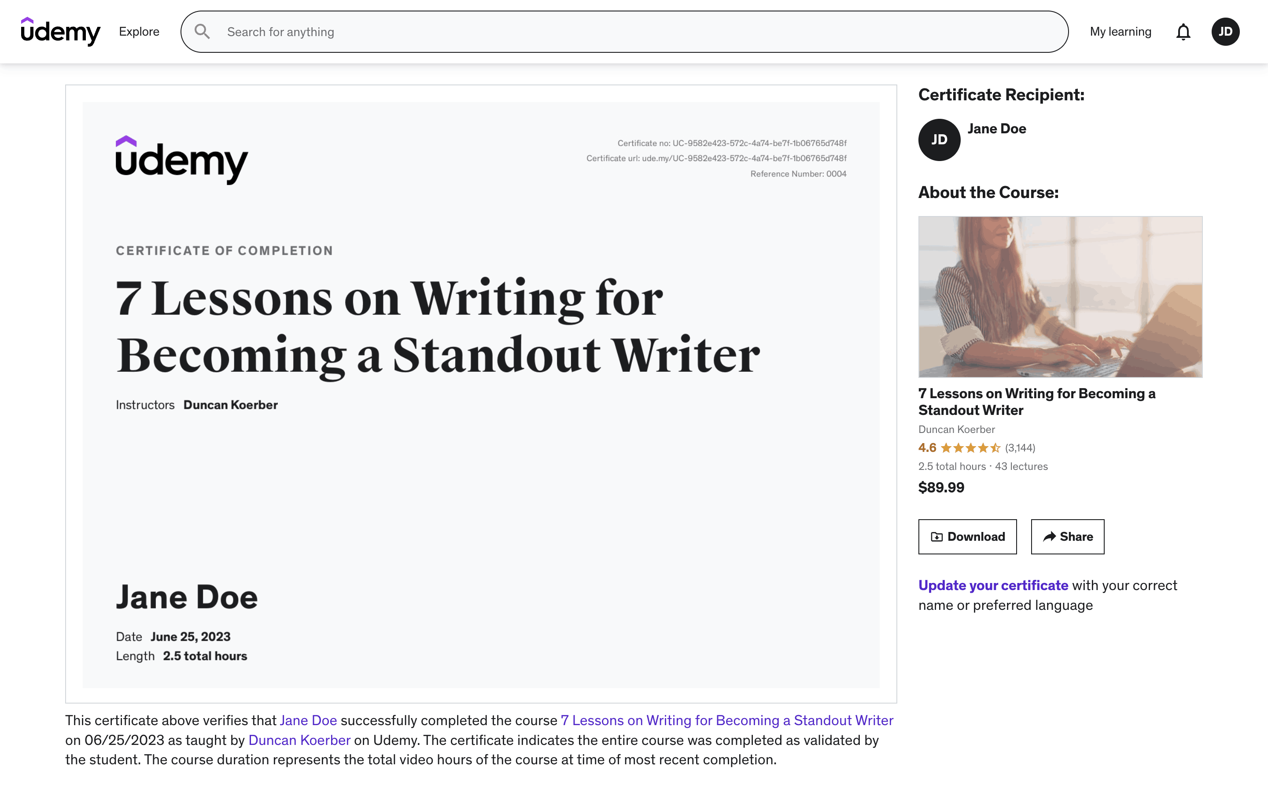Open the Explore menu
This screenshot has height=792, width=1268.
(x=139, y=31)
